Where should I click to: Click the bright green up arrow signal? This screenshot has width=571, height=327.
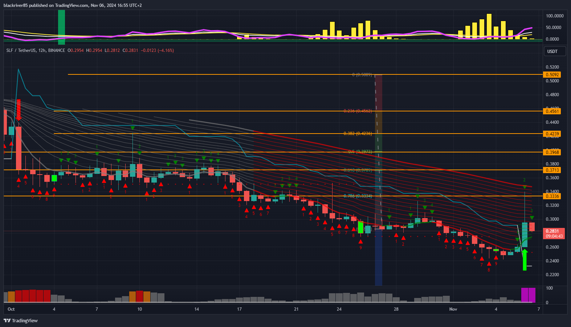point(525,259)
